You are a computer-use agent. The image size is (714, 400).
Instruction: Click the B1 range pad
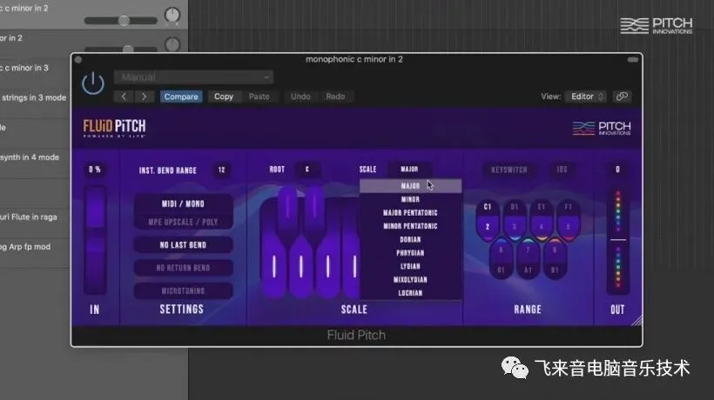[555, 259]
